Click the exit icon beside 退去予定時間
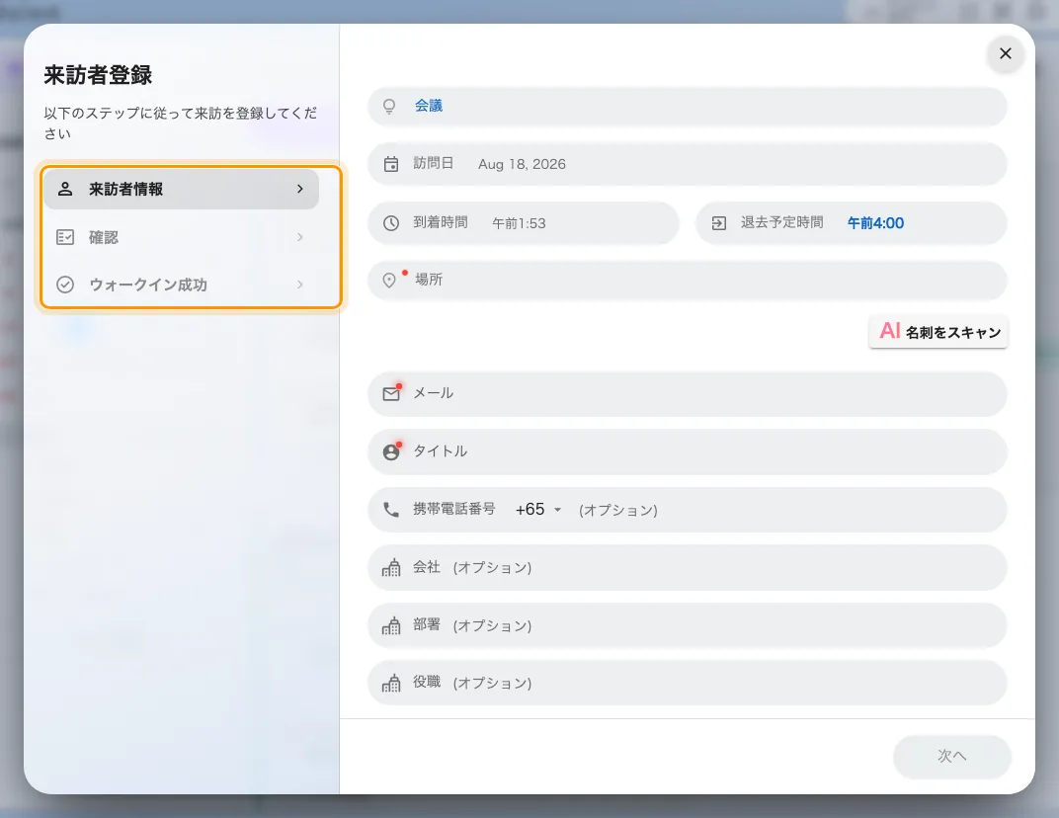Viewport: 1059px width, 818px height. pyautogui.click(x=719, y=223)
